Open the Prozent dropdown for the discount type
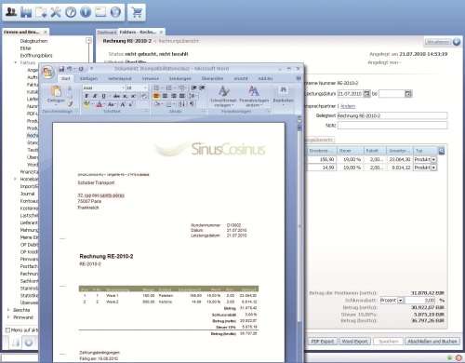The height and width of the screenshot is (363, 465). click(401, 301)
